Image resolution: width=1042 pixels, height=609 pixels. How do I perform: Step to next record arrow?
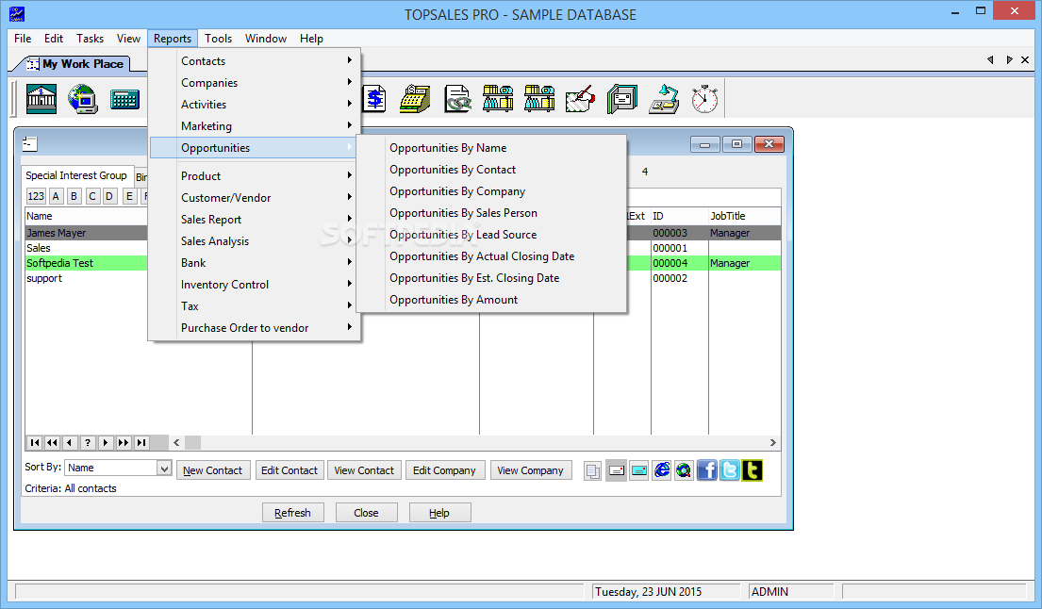[x=106, y=442]
